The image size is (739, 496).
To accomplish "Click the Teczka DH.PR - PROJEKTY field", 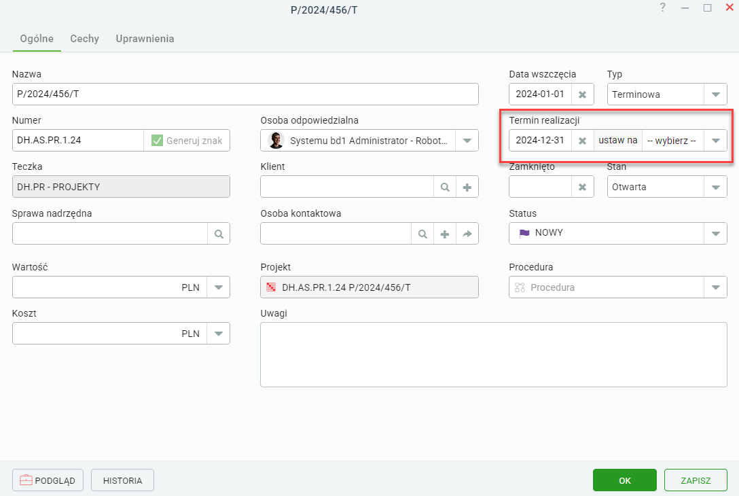I will point(121,187).
